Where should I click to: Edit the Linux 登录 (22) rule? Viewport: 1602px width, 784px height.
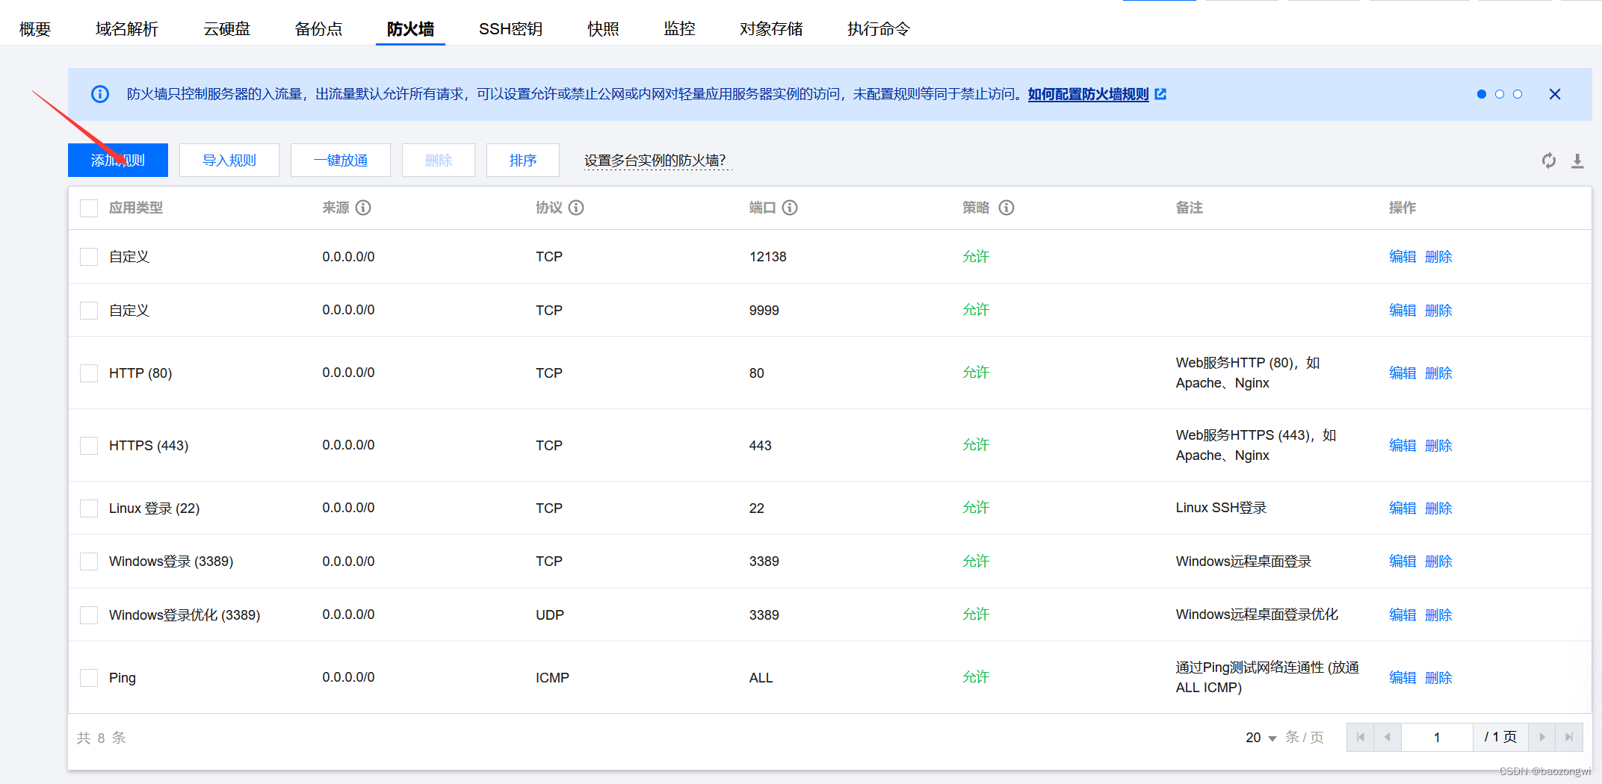click(1402, 508)
